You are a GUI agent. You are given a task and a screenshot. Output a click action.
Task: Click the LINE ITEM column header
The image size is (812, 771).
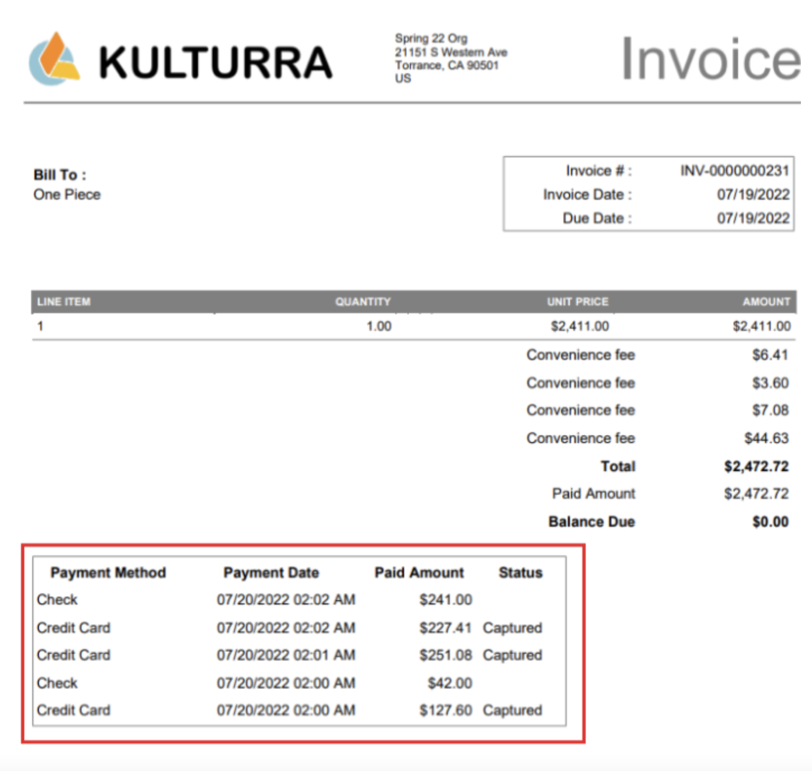pos(64,302)
